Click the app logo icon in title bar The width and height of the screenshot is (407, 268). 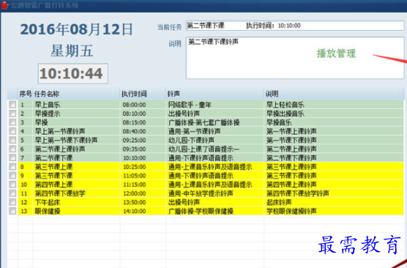(4, 5)
